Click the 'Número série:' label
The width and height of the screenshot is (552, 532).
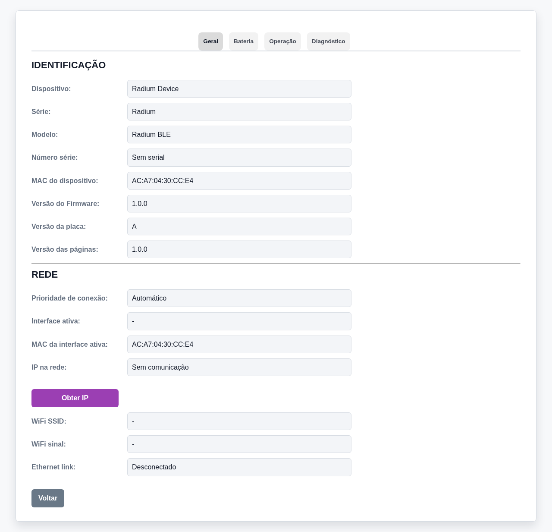tap(55, 157)
